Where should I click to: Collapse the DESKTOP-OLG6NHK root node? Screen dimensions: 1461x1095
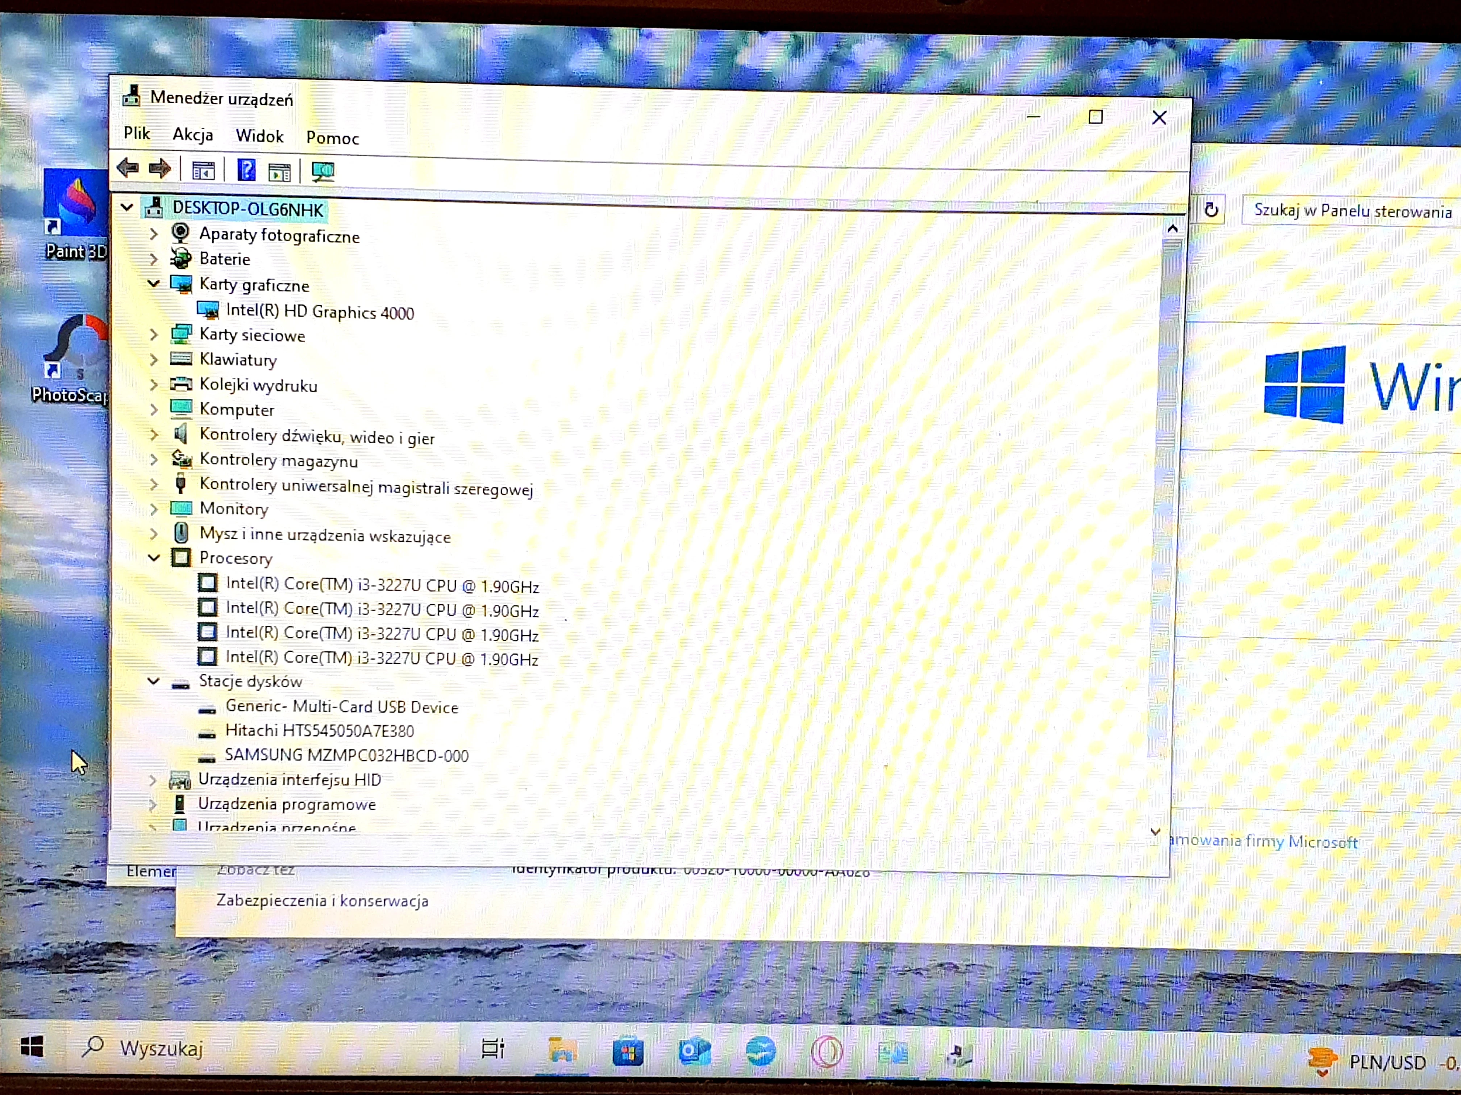point(127,208)
